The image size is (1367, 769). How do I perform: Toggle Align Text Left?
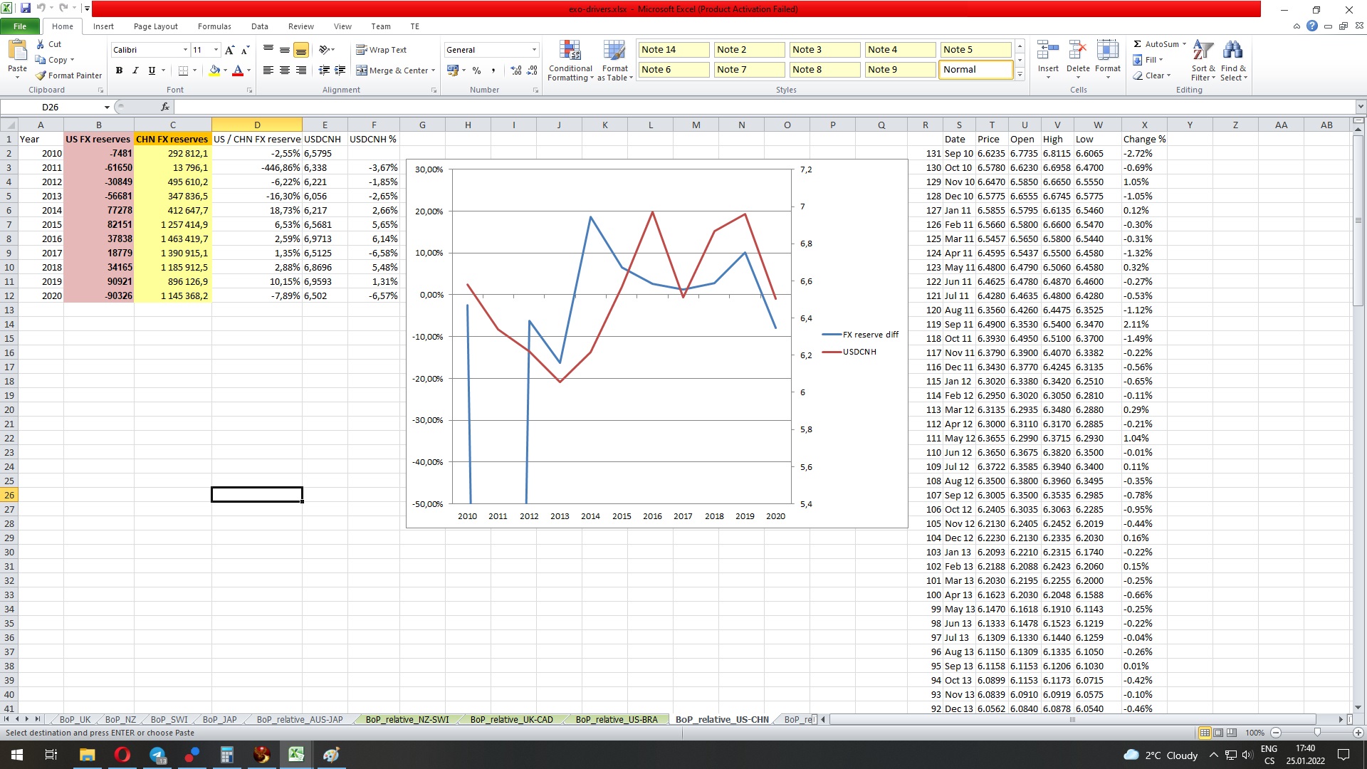268,70
